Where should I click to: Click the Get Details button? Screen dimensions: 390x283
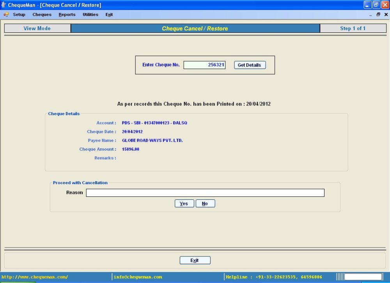(x=250, y=65)
